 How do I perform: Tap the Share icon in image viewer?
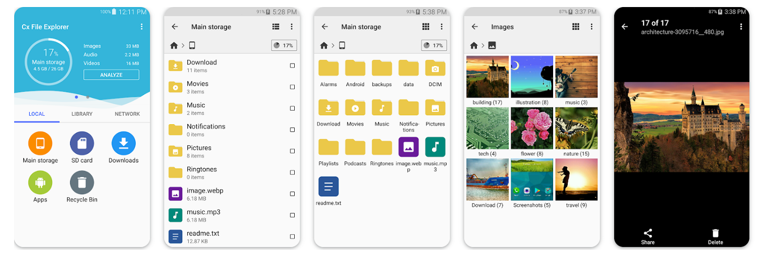(648, 233)
